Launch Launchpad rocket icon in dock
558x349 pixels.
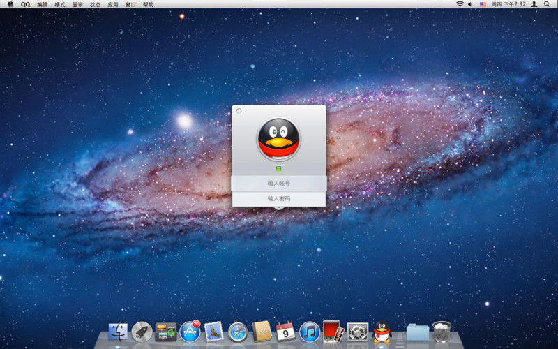(x=142, y=332)
